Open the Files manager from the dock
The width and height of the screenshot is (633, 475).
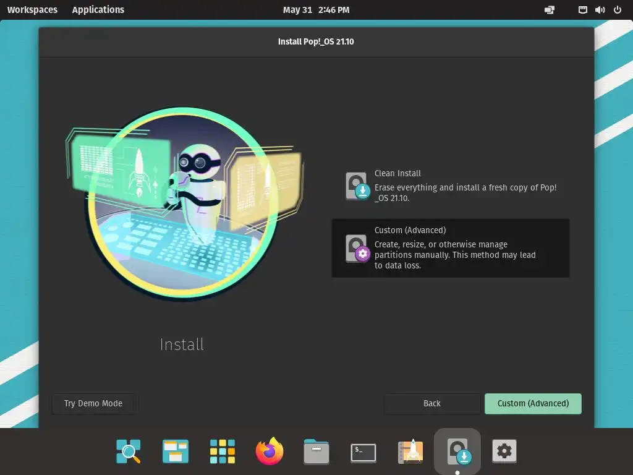[x=316, y=451]
